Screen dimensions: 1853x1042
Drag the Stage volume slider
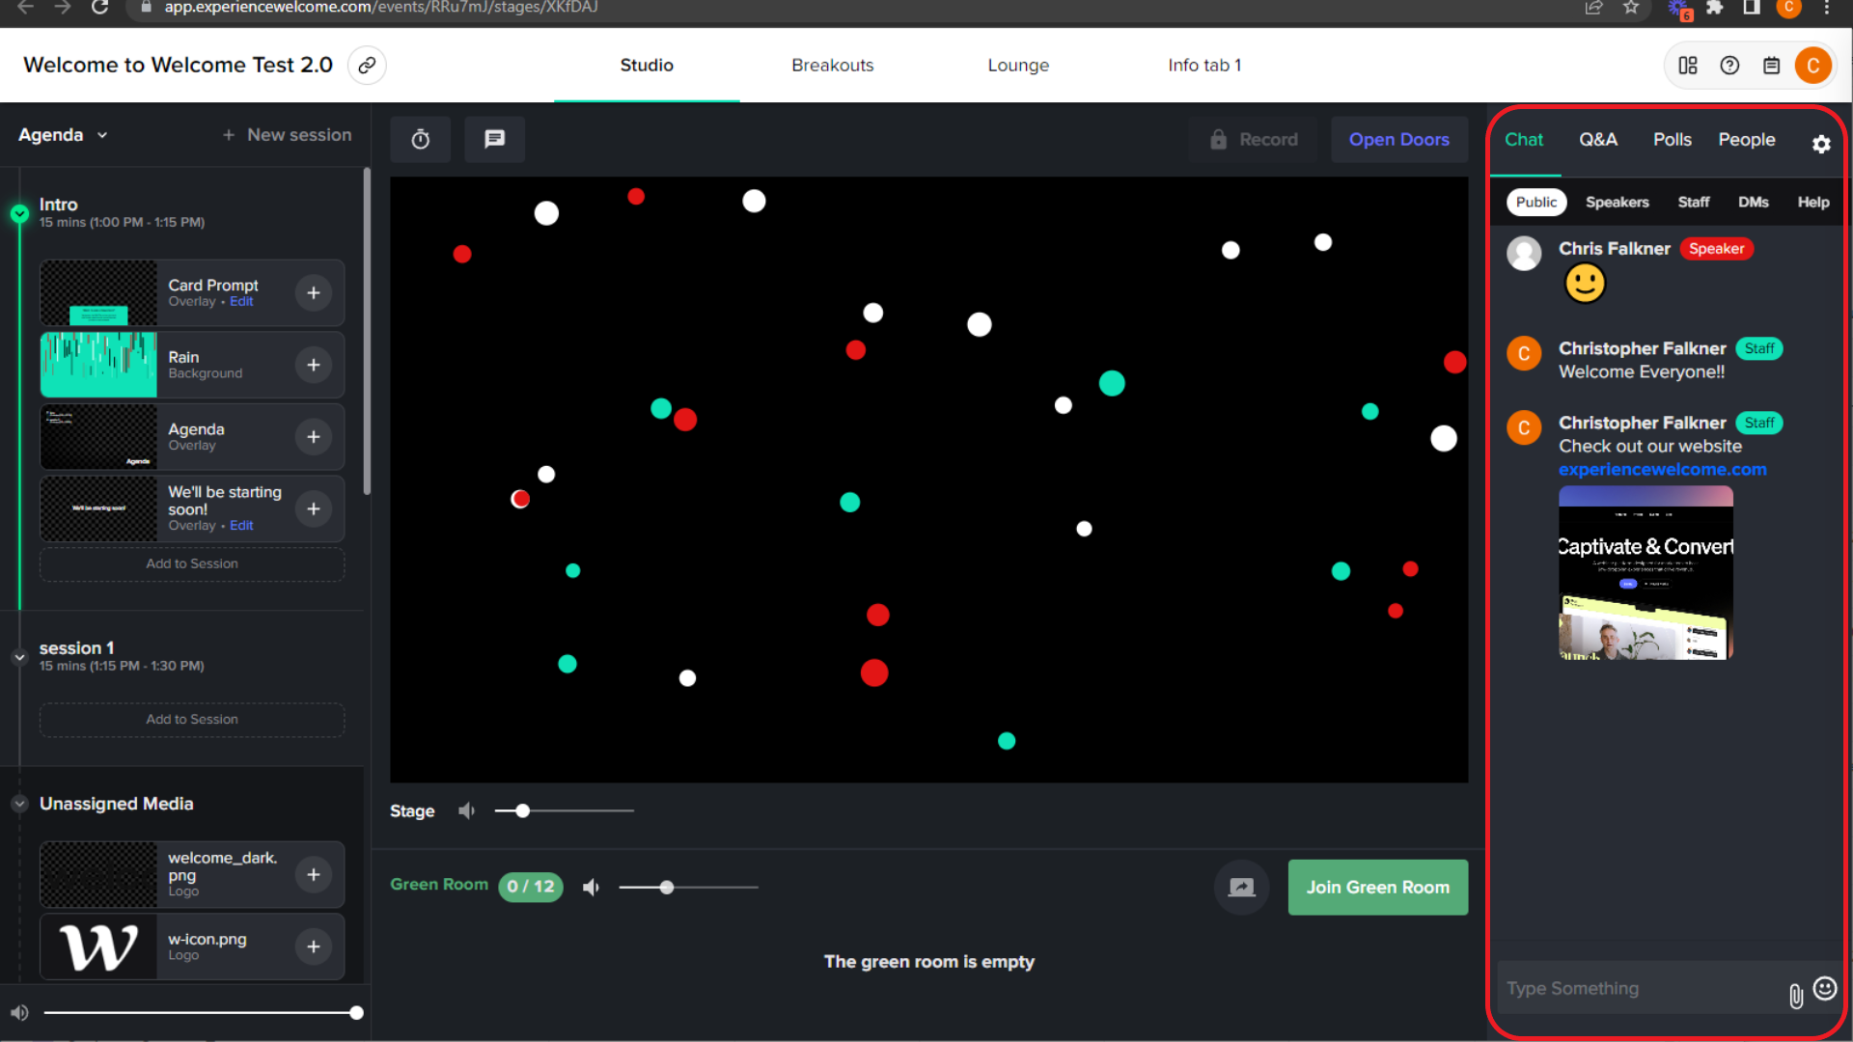click(x=520, y=810)
